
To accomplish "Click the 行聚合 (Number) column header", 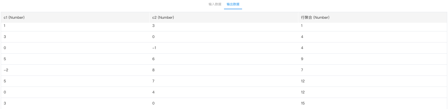I will point(373,17).
